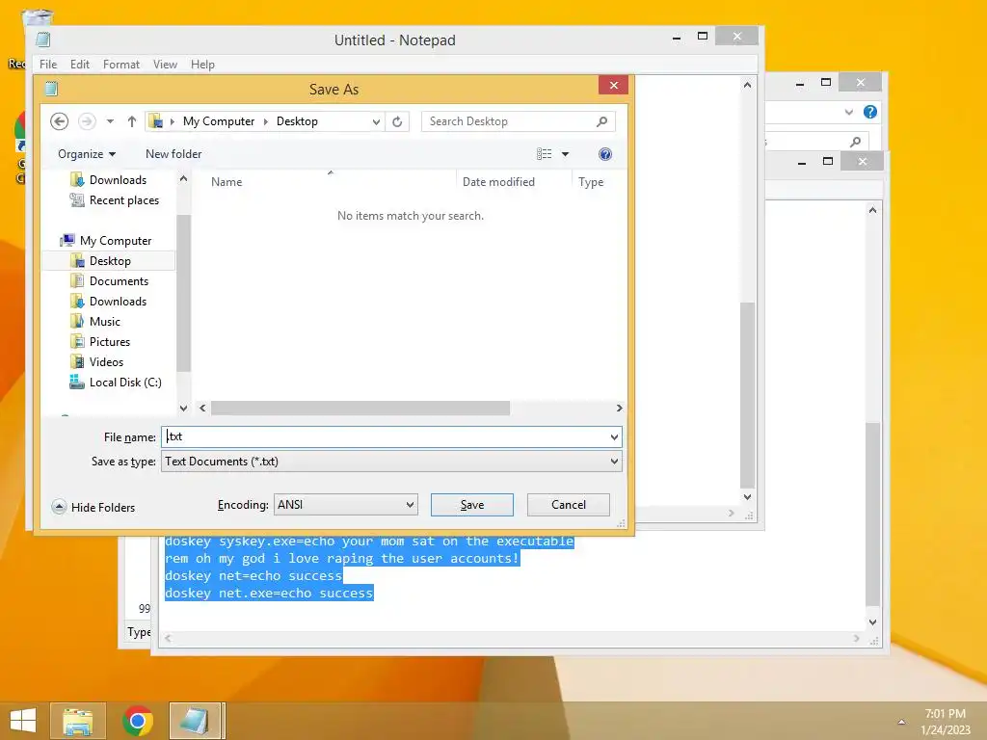987x740 pixels.
Task: Open the Organize menu
Action: click(87, 154)
